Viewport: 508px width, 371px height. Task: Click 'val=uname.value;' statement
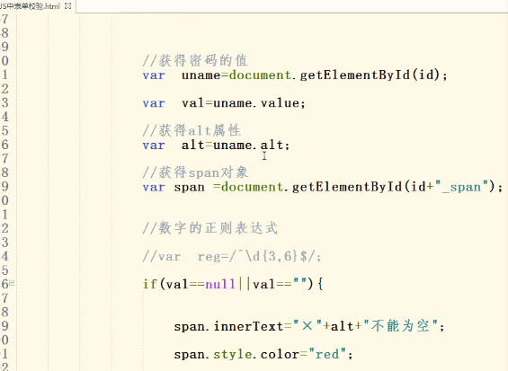coord(244,103)
